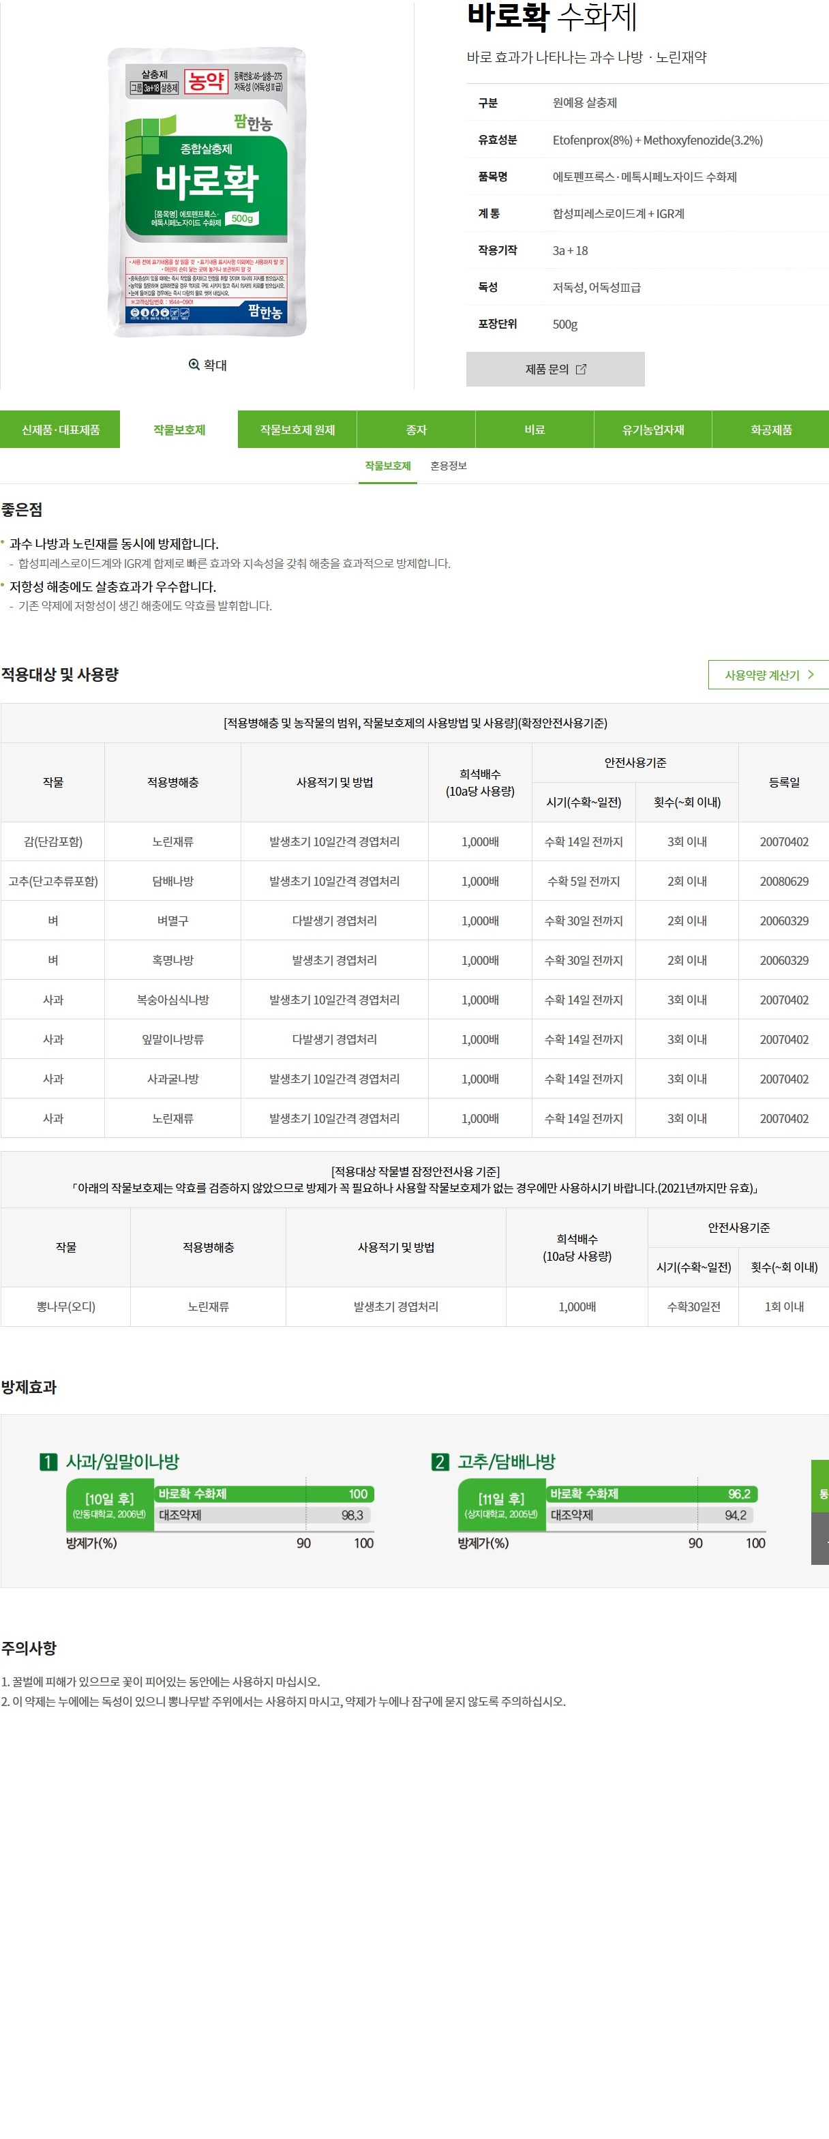The image size is (829, 2139).
Task: Go to the 비료 tab
Action: (x=534, y=430)
